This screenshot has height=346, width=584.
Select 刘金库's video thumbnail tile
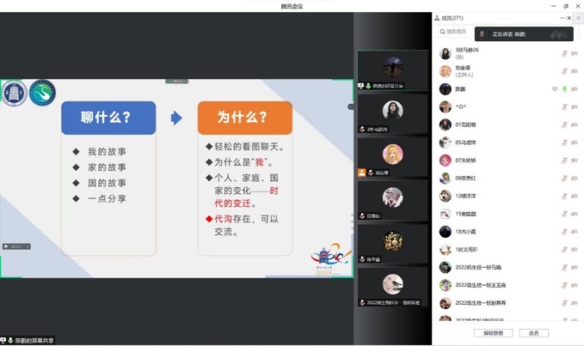coord(392,157)
